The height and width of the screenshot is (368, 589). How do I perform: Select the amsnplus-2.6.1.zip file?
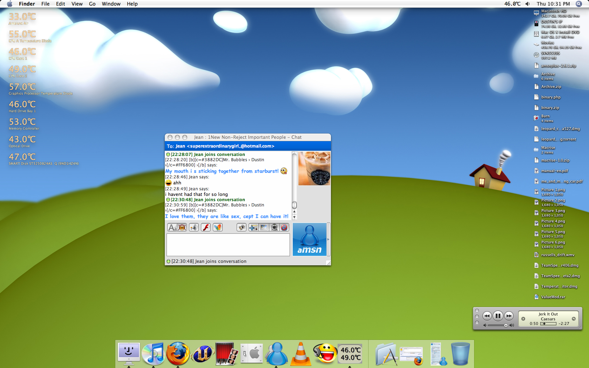555,66
